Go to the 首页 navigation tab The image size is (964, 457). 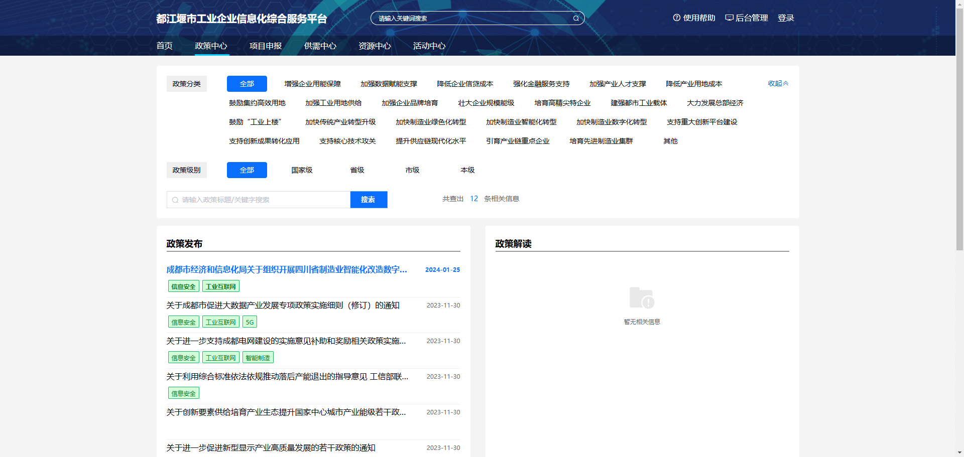click(164, 46)
